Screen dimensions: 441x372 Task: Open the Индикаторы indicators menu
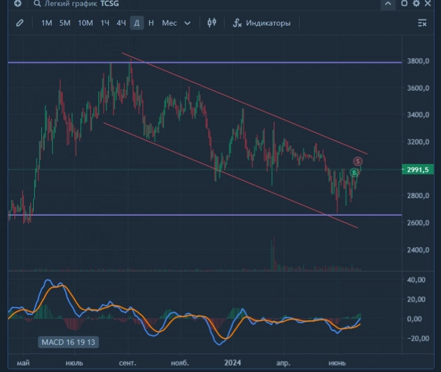tap(261, 23)
